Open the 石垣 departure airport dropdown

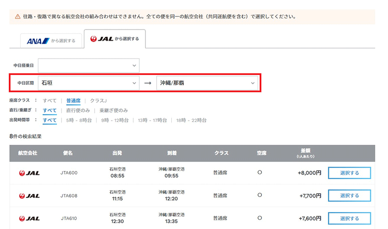88,83
